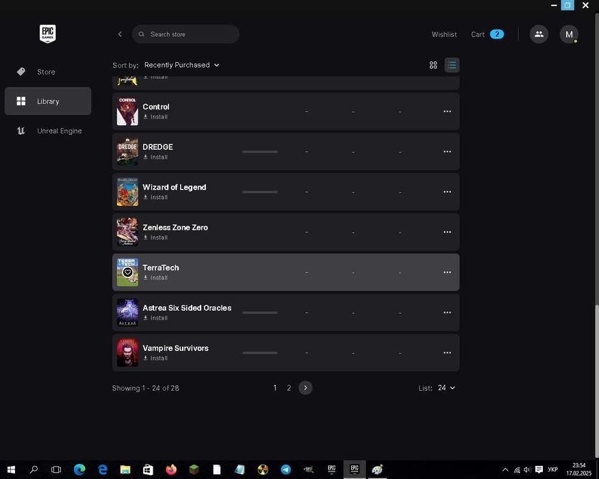This screenshot has height=479, width=599.
Task: Open Microsoft Store on taskbar
Action: pyautogui.click(x=149, y=469)
